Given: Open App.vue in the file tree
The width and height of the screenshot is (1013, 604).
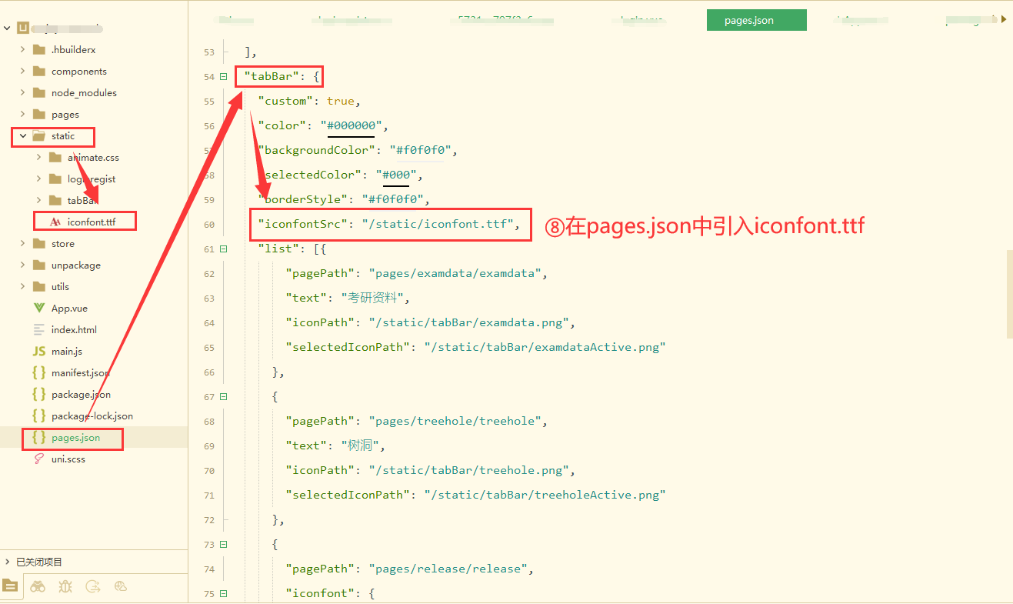Looking at the screenshot, I should click(x=69, y=308).
